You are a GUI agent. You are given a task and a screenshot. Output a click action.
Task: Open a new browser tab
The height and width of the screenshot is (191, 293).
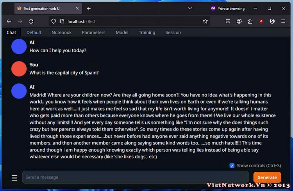click(89, 9)
